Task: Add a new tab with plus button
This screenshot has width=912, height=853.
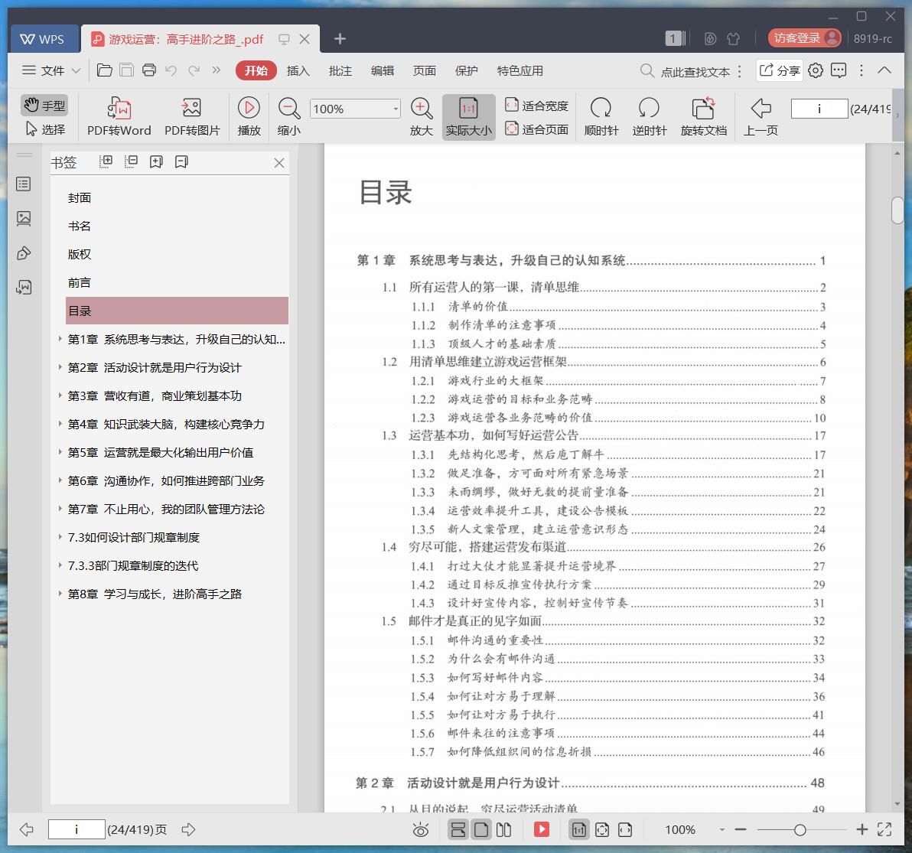Action: click(x=340, y=39)
